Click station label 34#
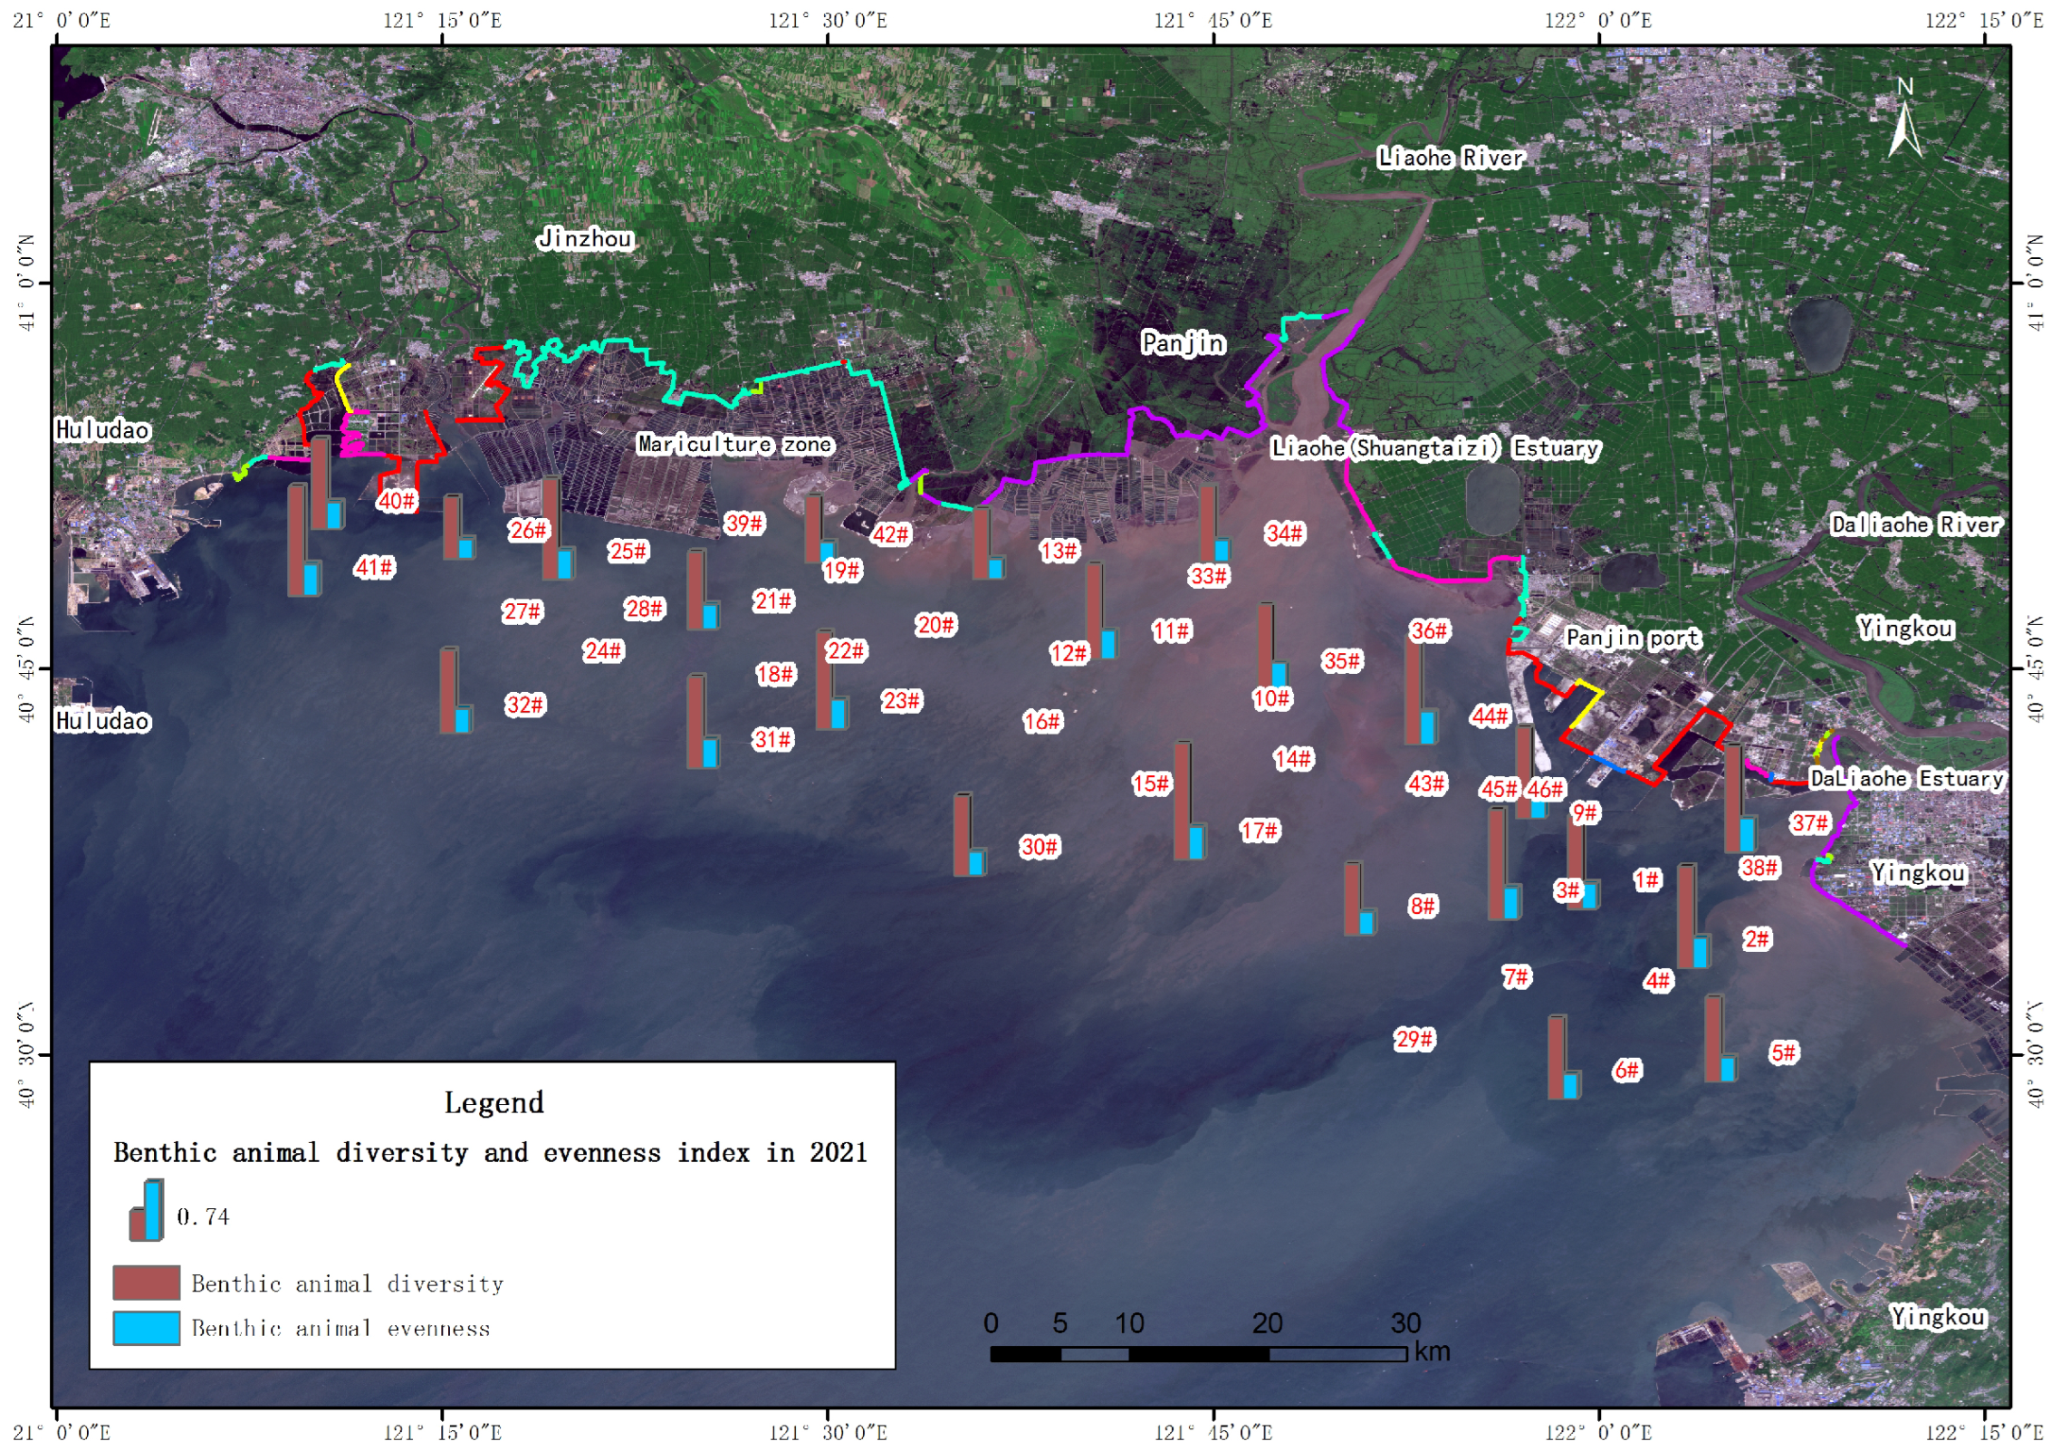Viewport: 2051px width, 1451px height. click(1284, 533)
